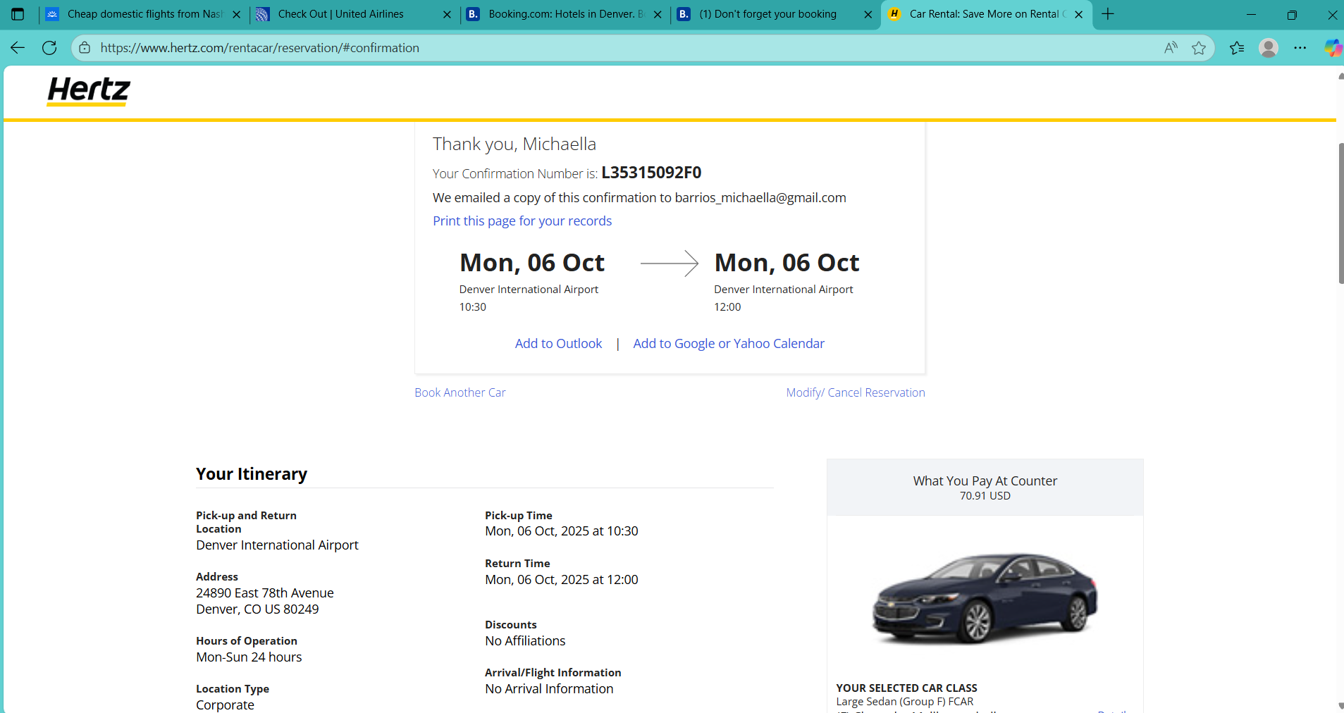The width and height of the screenshot is (1344, 713).
Task: Switch to the United Airlines Check Out tab
Action: click(340, 14)
